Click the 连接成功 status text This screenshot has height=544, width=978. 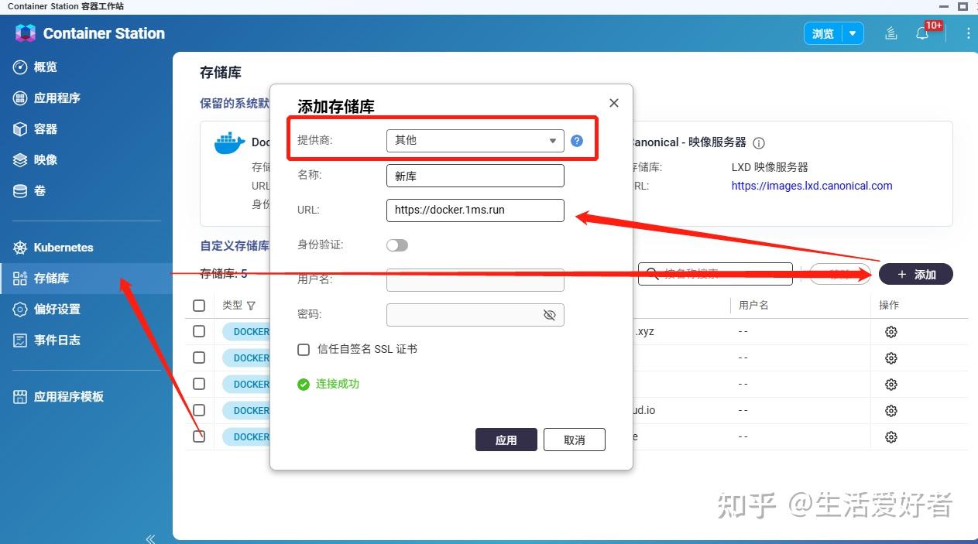pos(338,384)
